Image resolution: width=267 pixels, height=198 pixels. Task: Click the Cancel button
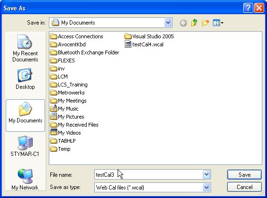click(x=244, y=187)
